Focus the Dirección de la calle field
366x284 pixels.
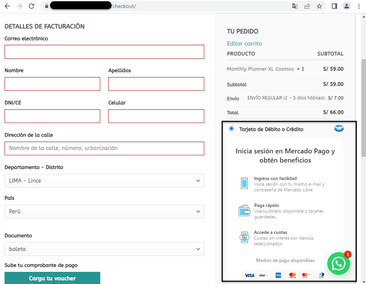coord(104,148)
